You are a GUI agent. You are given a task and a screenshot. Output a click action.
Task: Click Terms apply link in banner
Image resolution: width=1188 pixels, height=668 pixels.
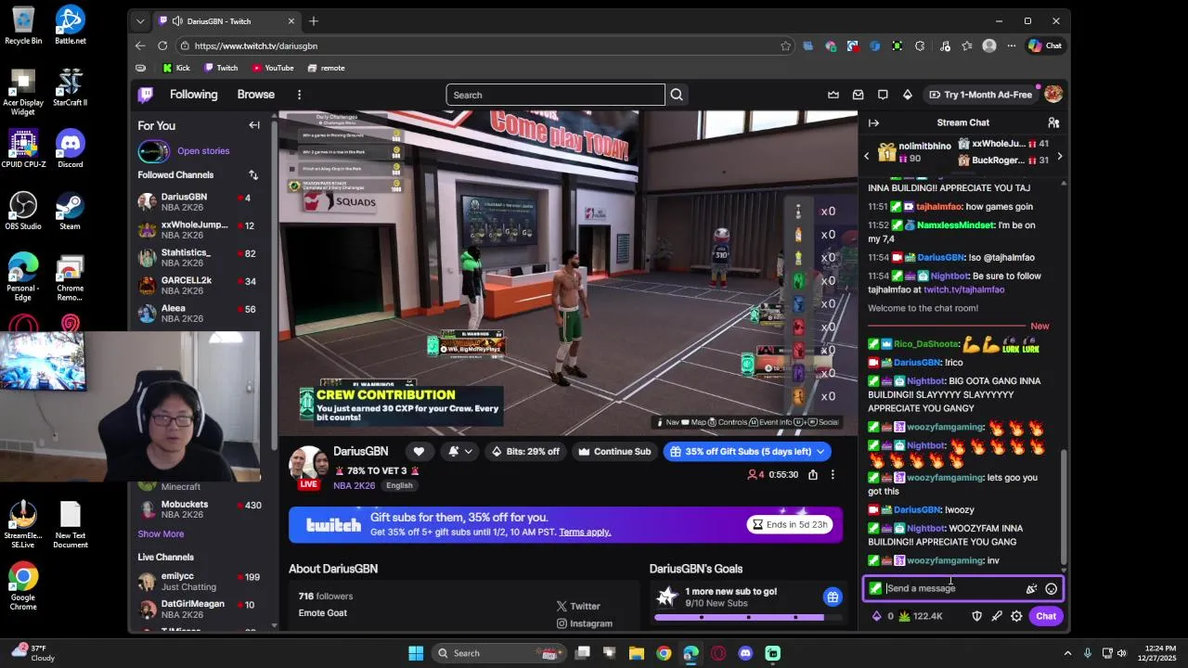click(x=585, y=533)
